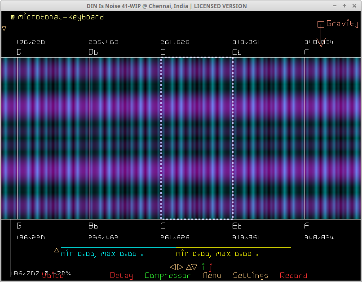Toggle the Compressor effect
362x282 pixels.
(x=168, y=276)
